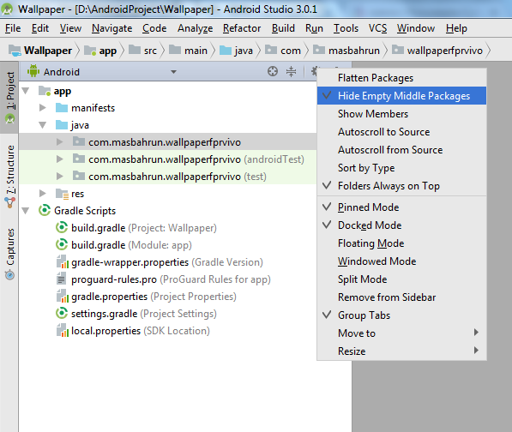512x432 pixels.
Task: Expand the manifests folder
Action: pos(42,108)
